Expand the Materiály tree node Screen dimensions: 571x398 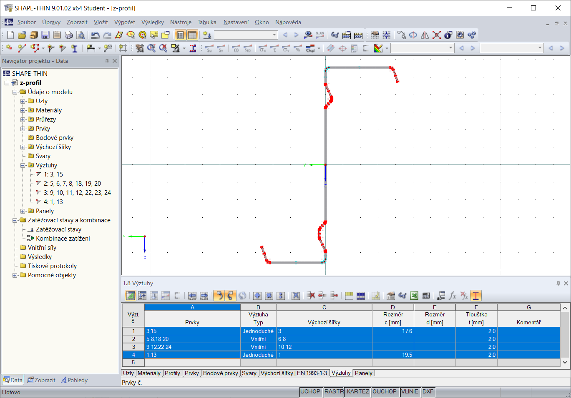point(23,110)
